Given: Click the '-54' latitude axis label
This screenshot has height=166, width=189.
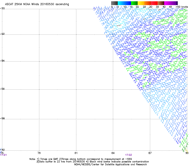Looking at the screenshot, I should 2,61.
